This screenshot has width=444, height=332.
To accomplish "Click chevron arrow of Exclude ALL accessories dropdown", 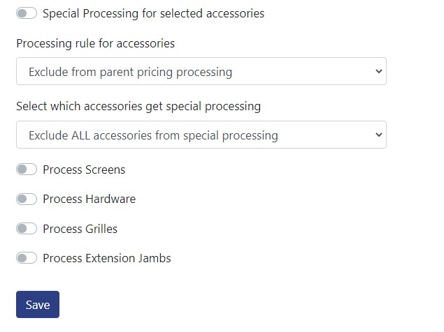I will [378, 135].
